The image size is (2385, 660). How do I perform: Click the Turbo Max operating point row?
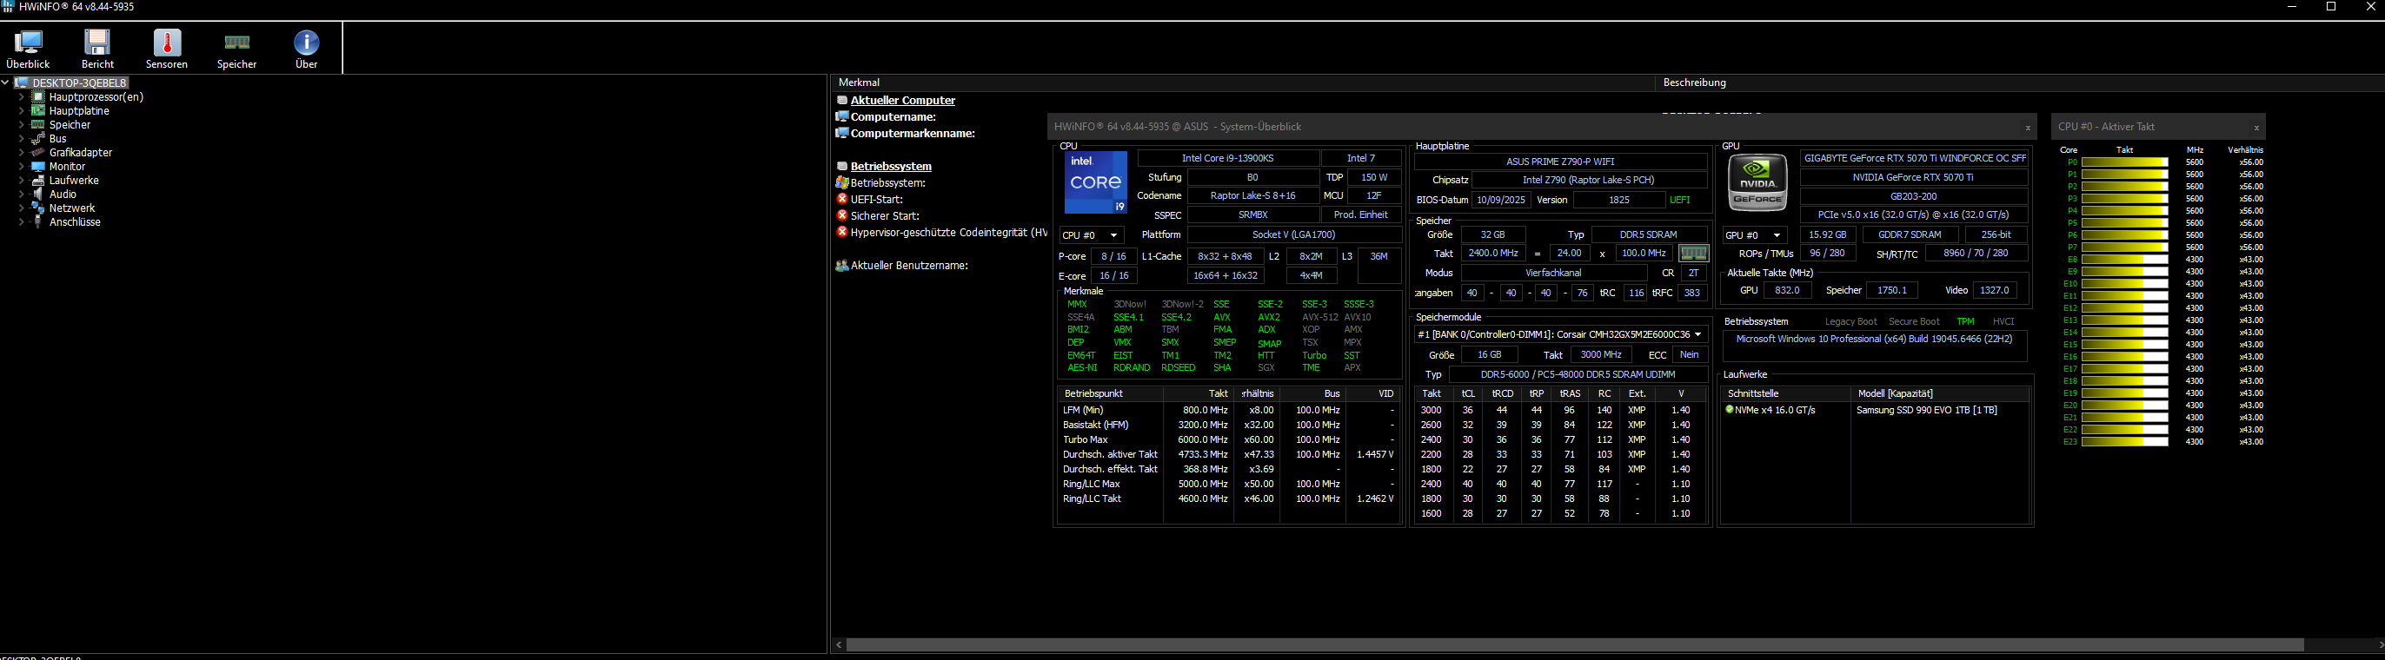(x=1227, y=439)
